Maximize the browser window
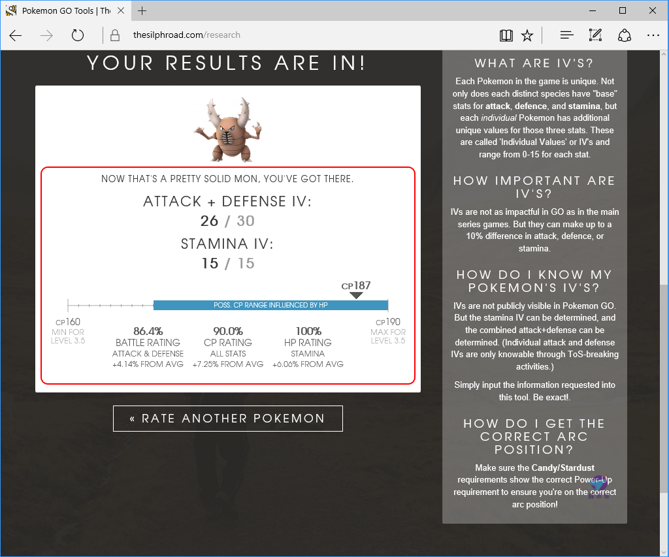The width and height of the screenshot is (669, 557). coord(623,10)
